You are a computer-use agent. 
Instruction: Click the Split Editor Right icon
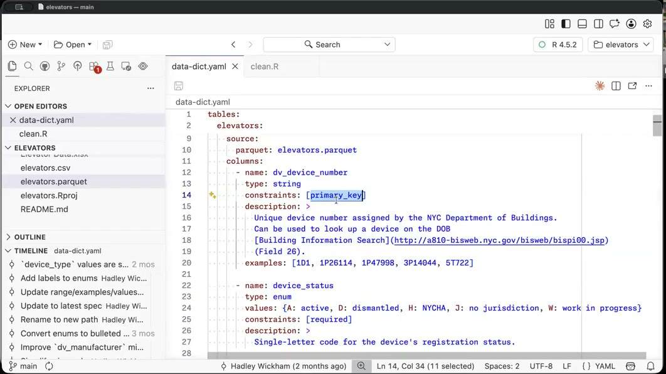coord(616,86)
